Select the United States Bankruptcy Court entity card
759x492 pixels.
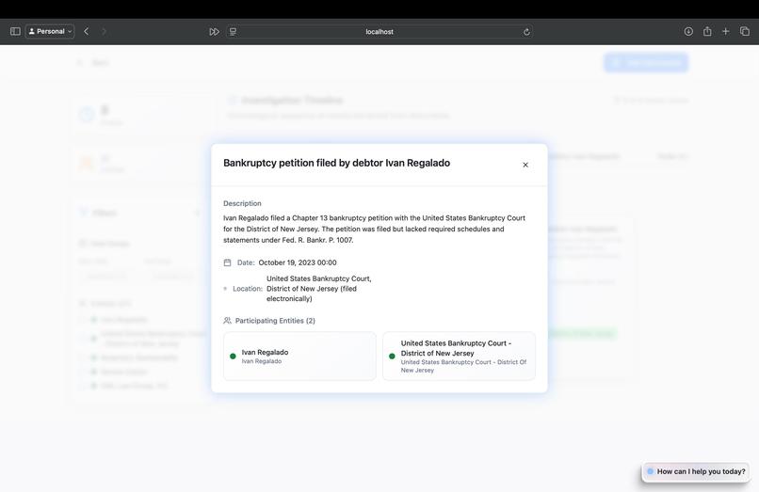459,356
